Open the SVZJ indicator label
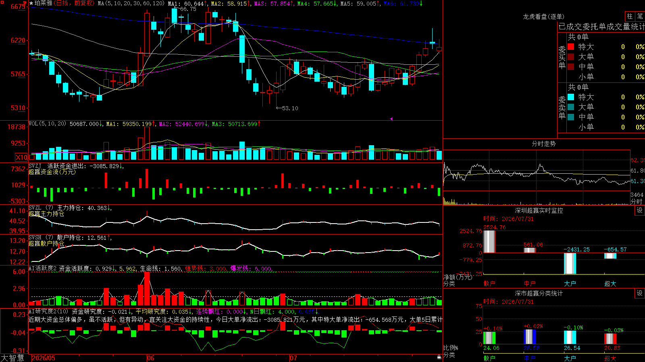This screenshot has width=645, height=362. (x=35, y=166)
